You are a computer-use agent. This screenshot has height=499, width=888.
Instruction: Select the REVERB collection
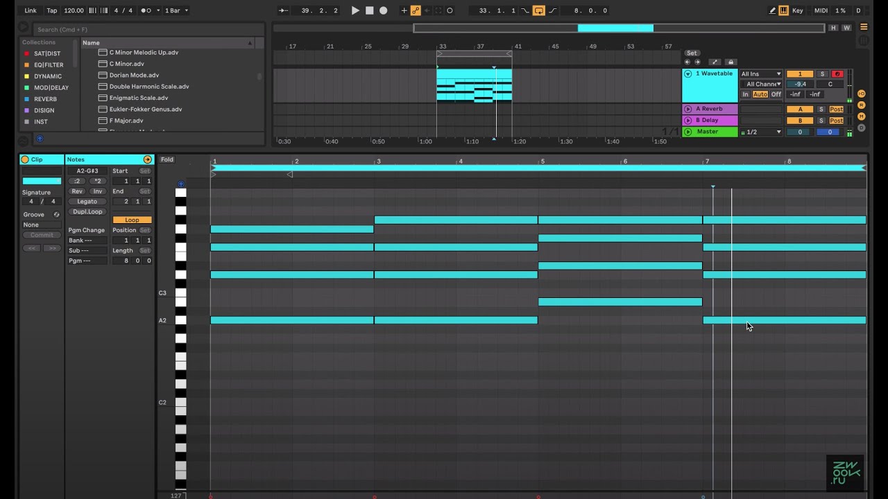(x=45, y=99)
